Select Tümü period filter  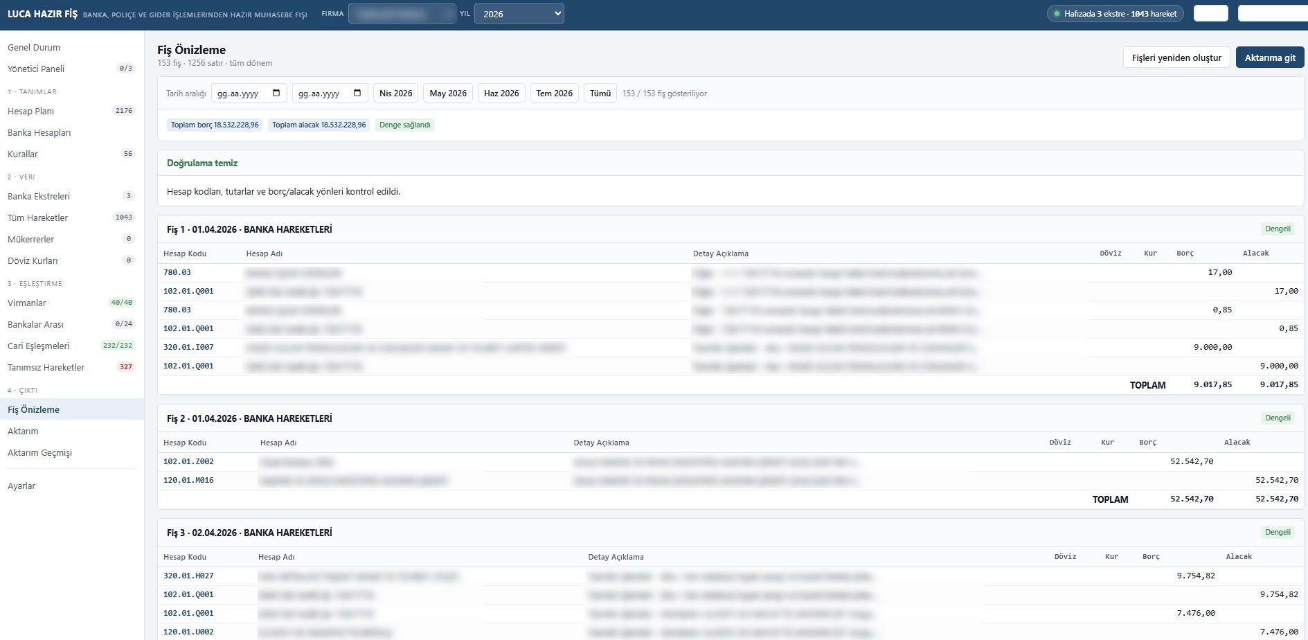[x=600, y=93]
